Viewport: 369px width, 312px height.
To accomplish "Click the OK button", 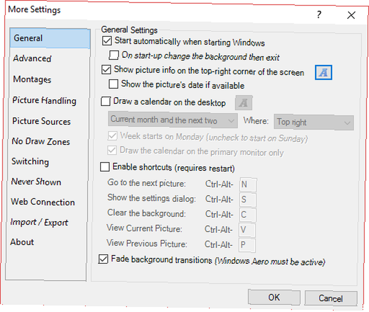I will point(274,297).
